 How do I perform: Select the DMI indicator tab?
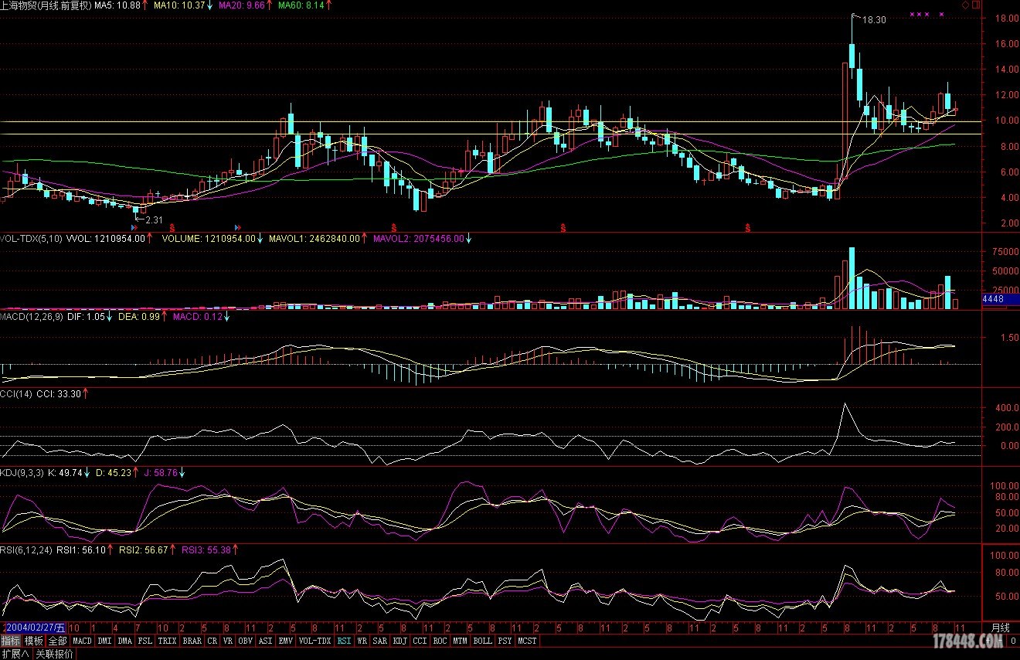[105, 641]
